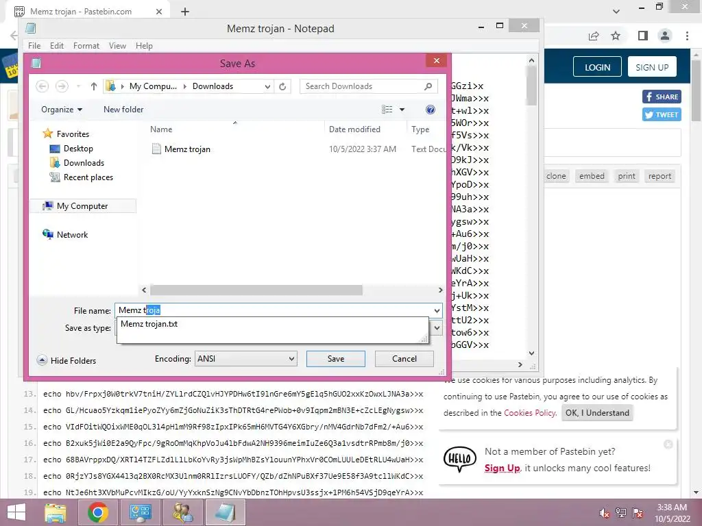
Task: Open the View menu in Notepad
Action: pyautogui.click(x=117, y=46)
